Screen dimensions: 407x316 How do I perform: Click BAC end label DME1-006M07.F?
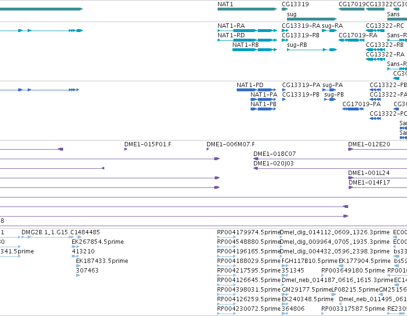coord(231,144)
